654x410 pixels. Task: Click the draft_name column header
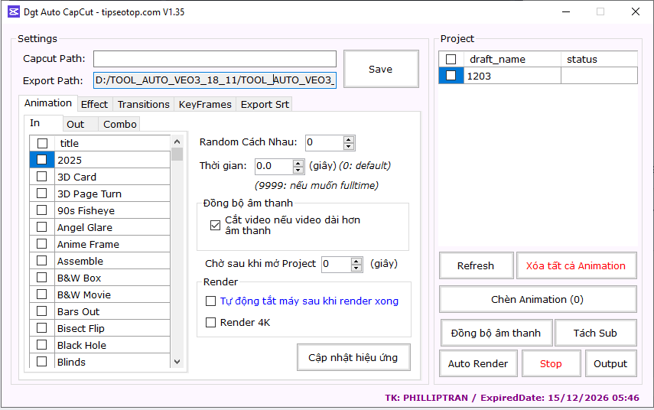[512, 59]
